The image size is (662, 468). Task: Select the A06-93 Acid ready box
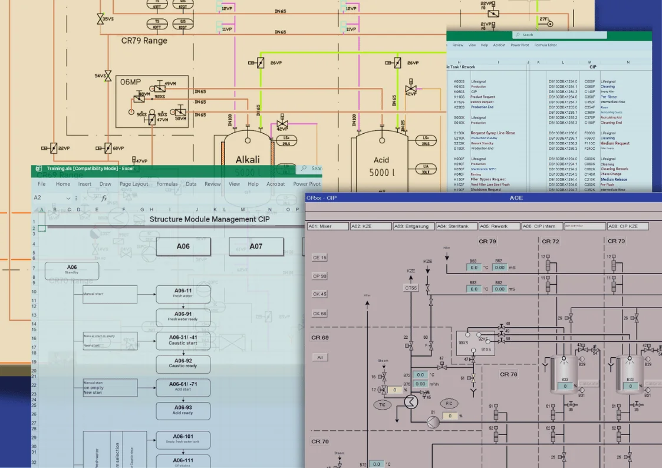(x=183, y=411)
